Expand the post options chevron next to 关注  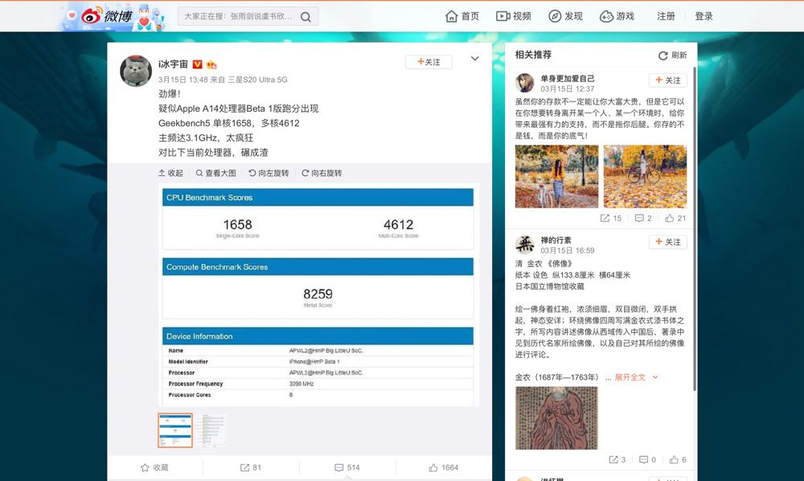click(473, 60)
